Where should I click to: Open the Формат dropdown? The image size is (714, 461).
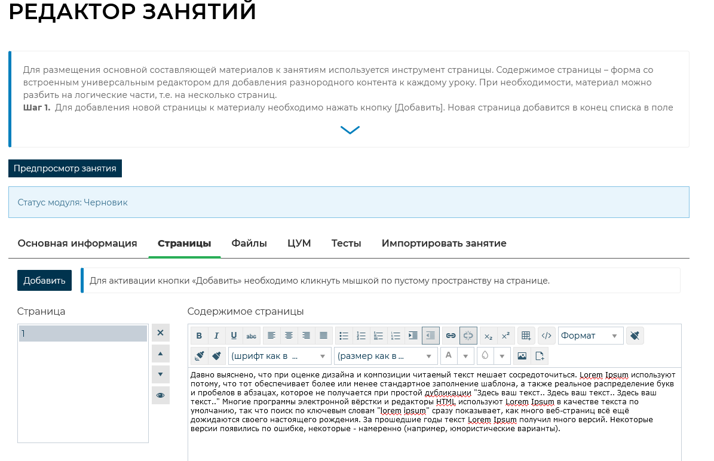click(590, 336)
